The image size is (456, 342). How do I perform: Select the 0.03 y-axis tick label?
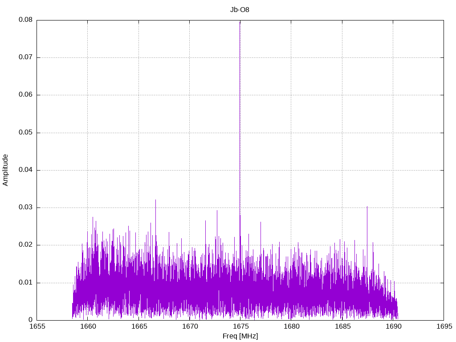click(25, 208)
